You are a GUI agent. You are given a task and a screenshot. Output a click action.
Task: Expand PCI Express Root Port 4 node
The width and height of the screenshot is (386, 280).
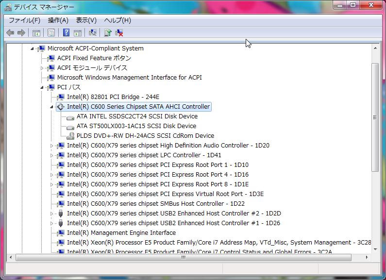51,175
